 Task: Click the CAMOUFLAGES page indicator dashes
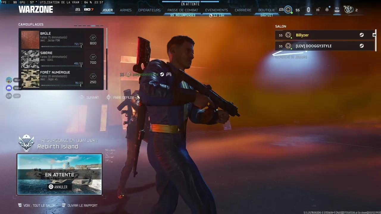[89, 26]
